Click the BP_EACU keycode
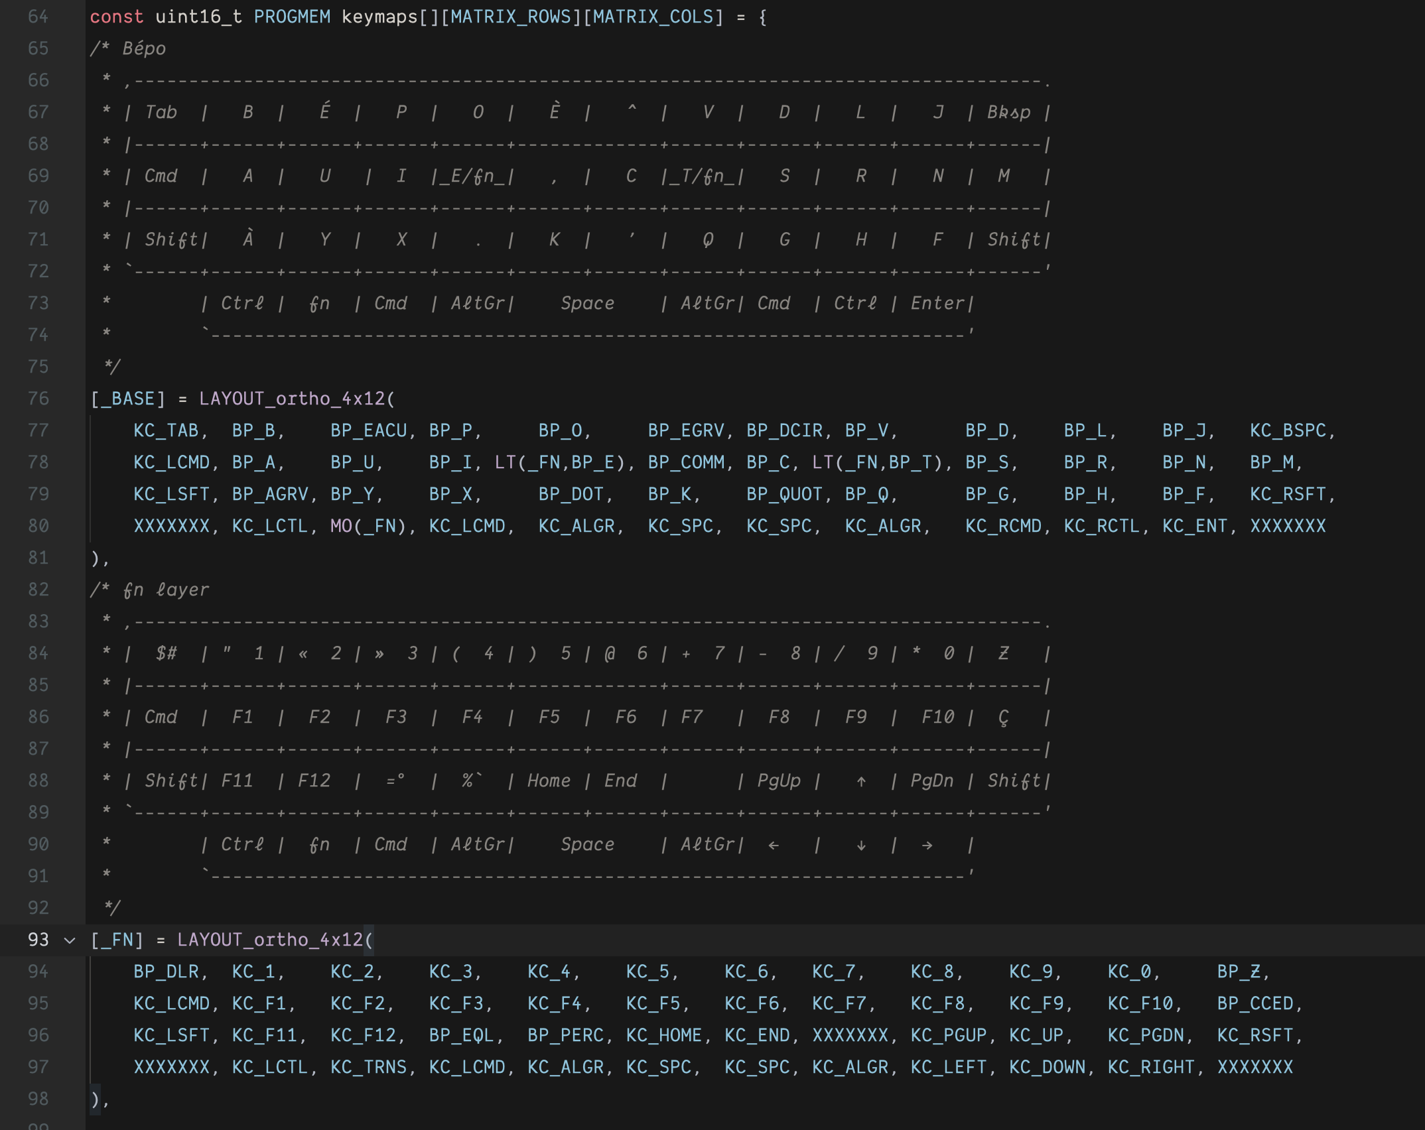This screenshot has height=1130, width=1425. pyautogui.click(x=368, y=430)
